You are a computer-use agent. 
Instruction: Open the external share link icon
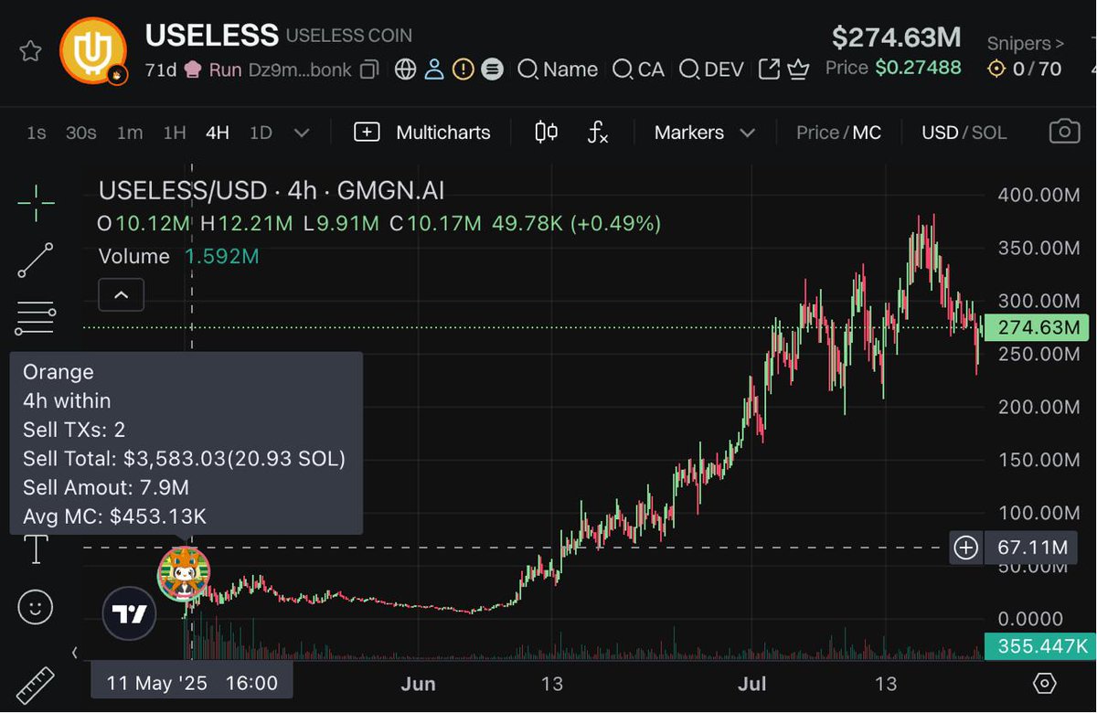pos(769,69)
